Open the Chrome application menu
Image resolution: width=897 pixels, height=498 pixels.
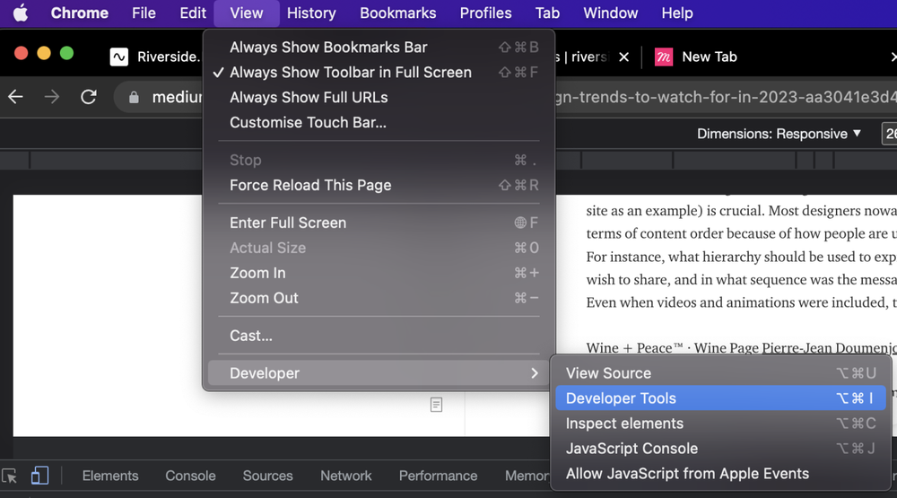80,13
